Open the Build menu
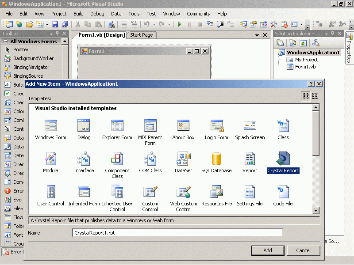Image resolution: width=354 pixels, height=265 pixels. point(78,14)
